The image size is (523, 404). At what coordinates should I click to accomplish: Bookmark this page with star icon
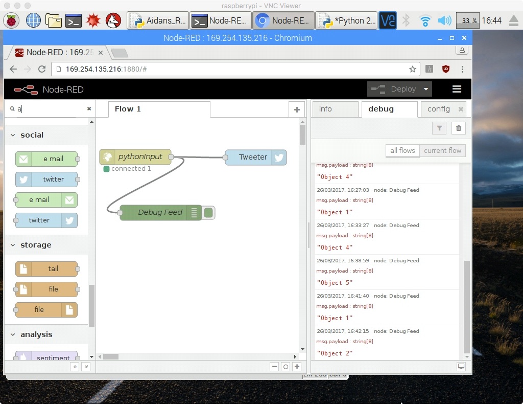coord(412,69)
